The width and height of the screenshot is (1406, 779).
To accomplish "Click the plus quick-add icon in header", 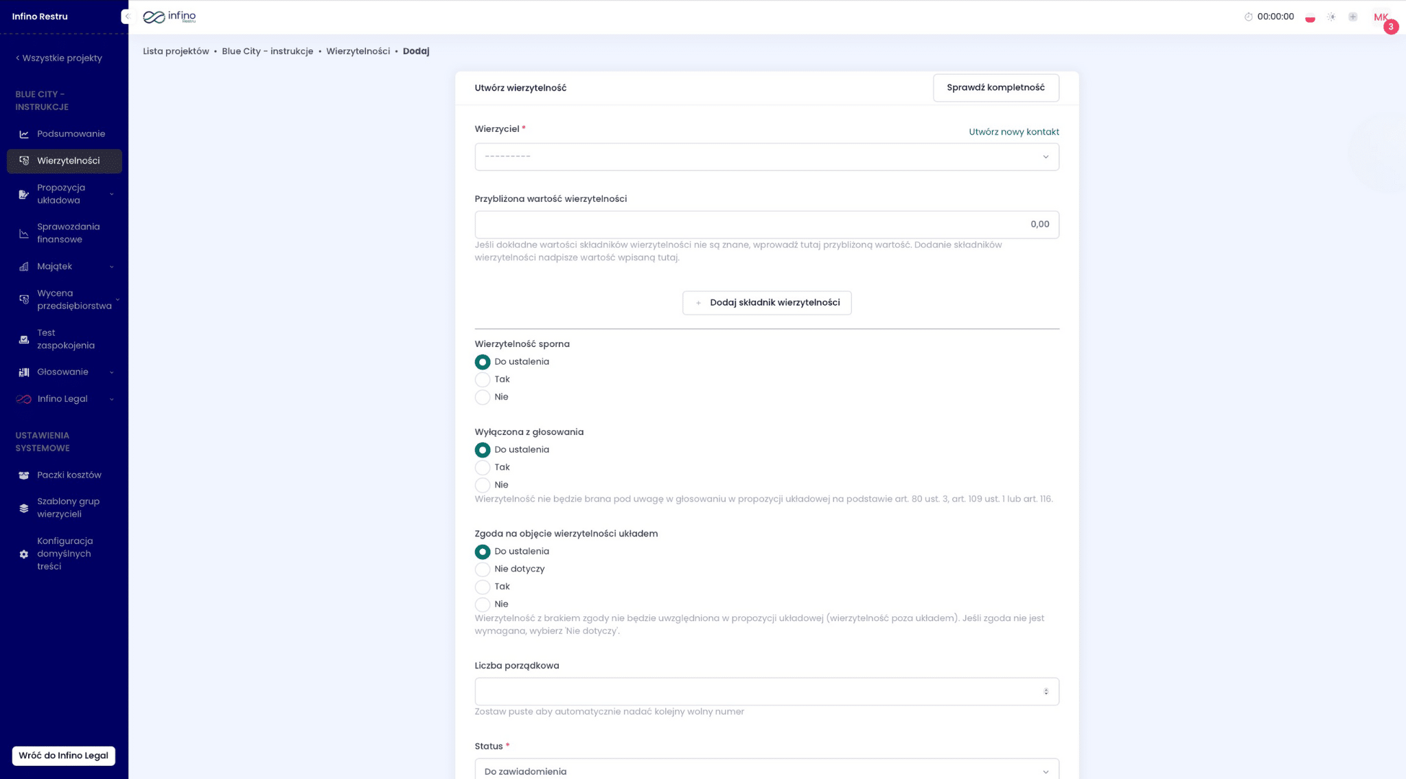I will [1352, 17].
